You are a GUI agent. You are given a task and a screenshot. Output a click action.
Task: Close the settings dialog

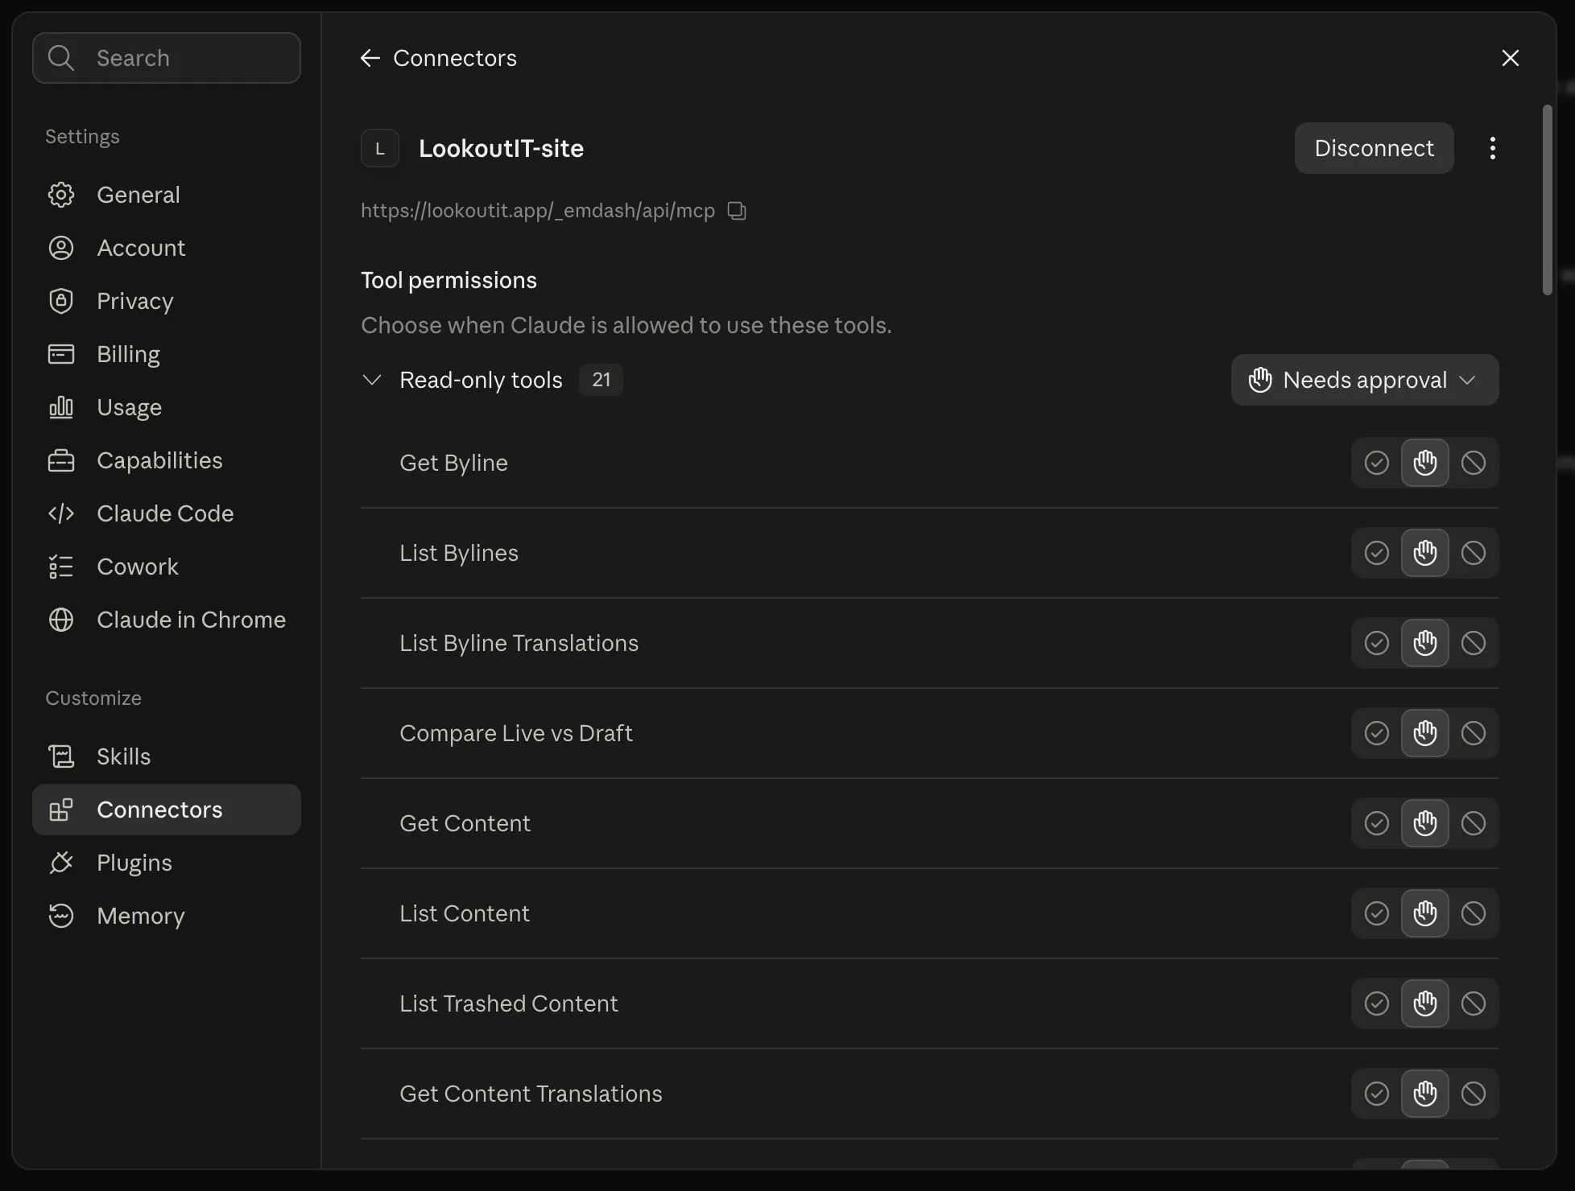(1511, 58)
